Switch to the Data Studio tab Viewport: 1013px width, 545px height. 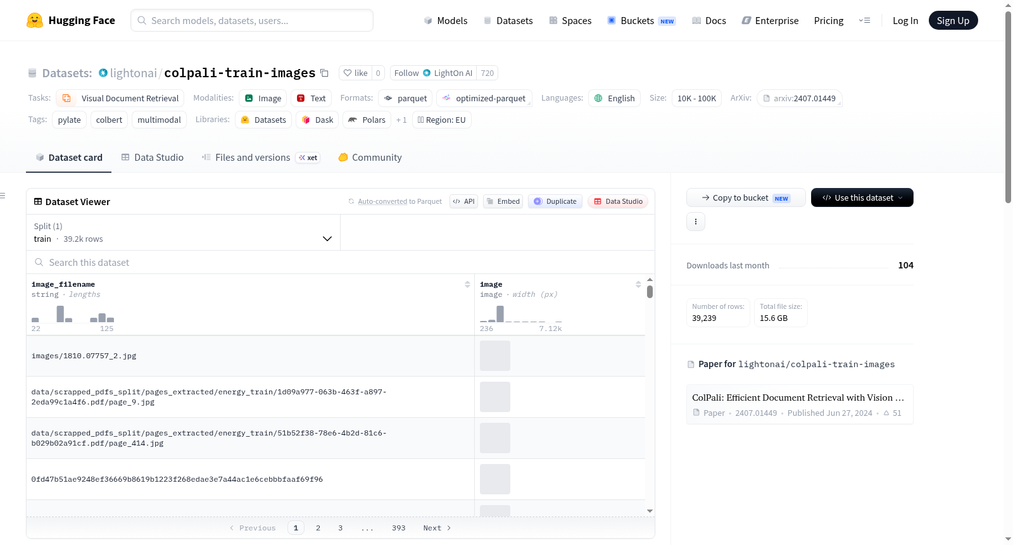point(153,158)
